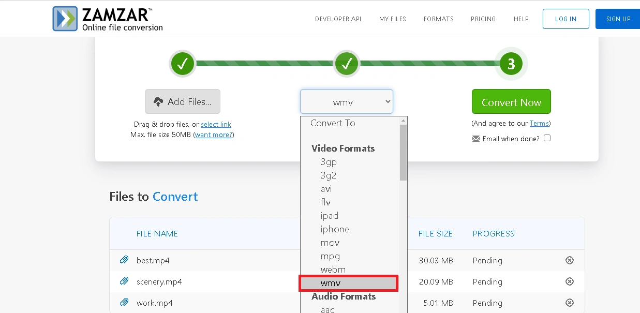The height and width of the screenshot is (313, 640).
Task: Click the Files to Convert heading
Action: 154,197
